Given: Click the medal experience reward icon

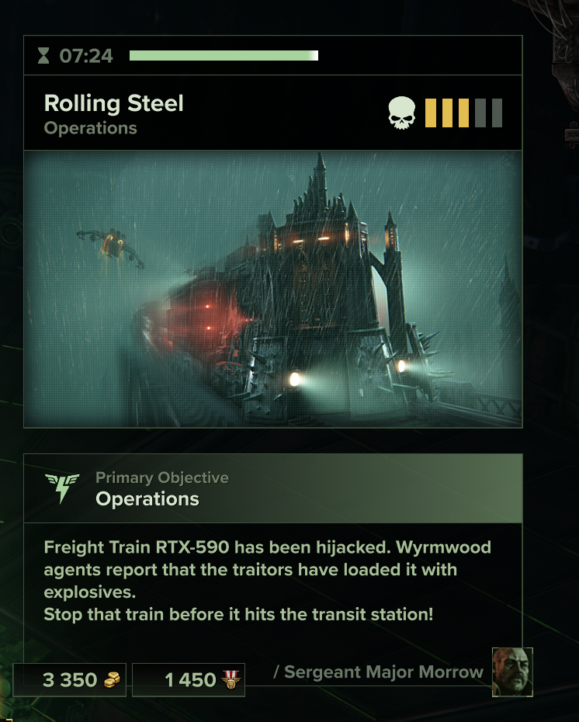Looking at the screenshot, I should [x=231, y=679].
